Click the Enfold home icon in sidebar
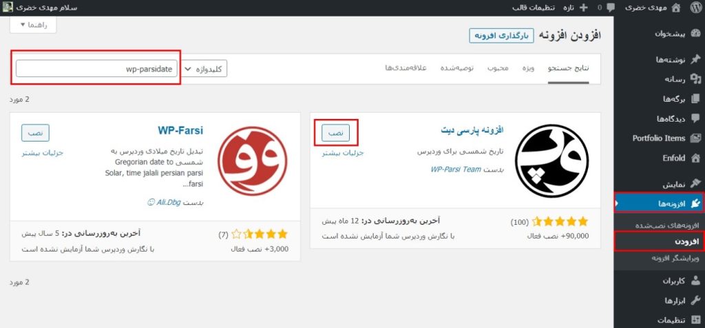The image size is (705, 328). tap(695, 158)
